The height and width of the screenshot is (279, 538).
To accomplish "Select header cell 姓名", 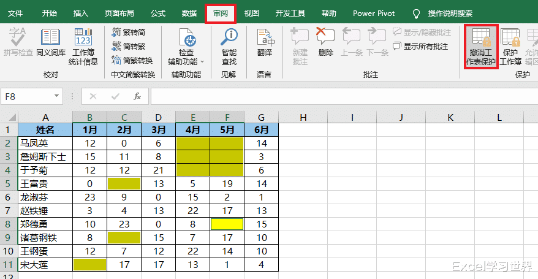I will coord(45,130).
